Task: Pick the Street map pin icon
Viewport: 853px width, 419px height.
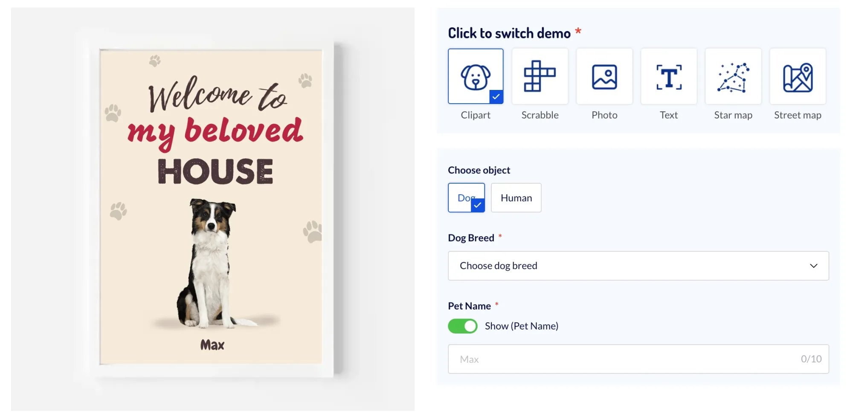Action: [x=797, y=76]
